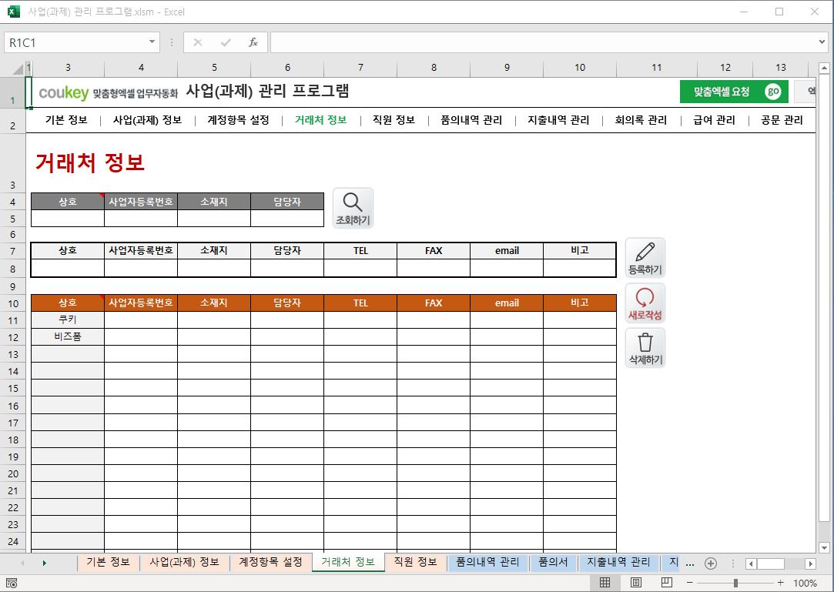Click horizontal scrollbar right arrow
Viewport: 834px width, 592px height.
[811, 564]
